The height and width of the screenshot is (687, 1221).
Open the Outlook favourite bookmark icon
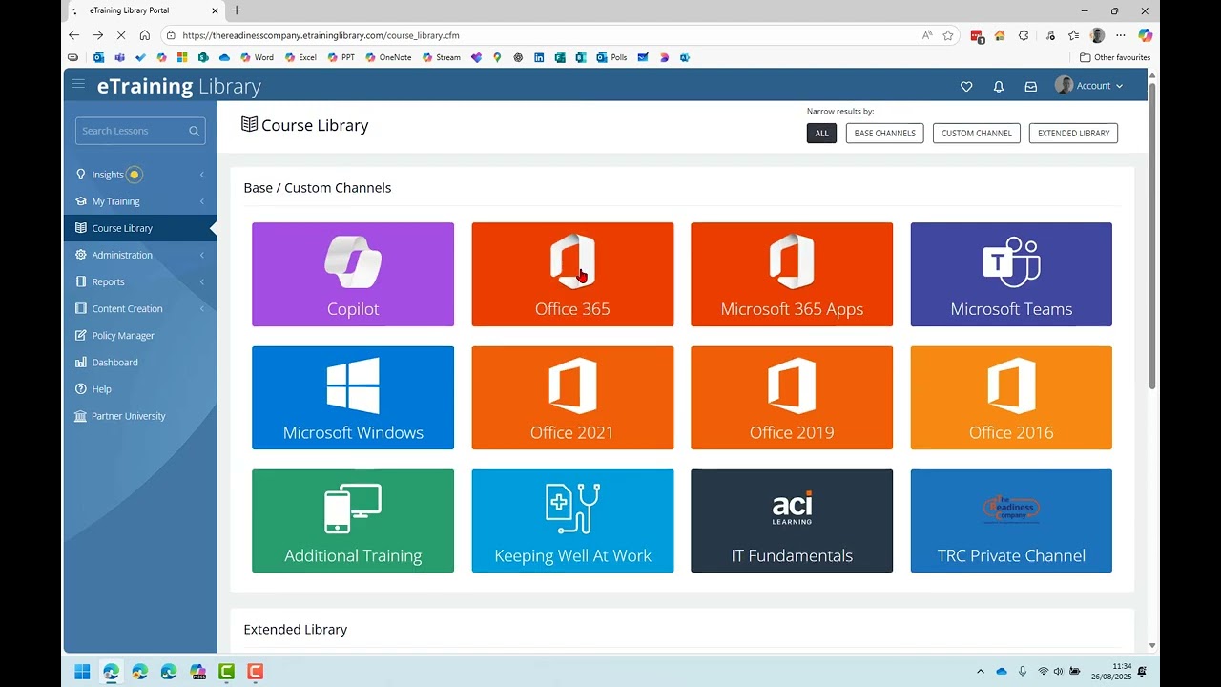[99, 57]
